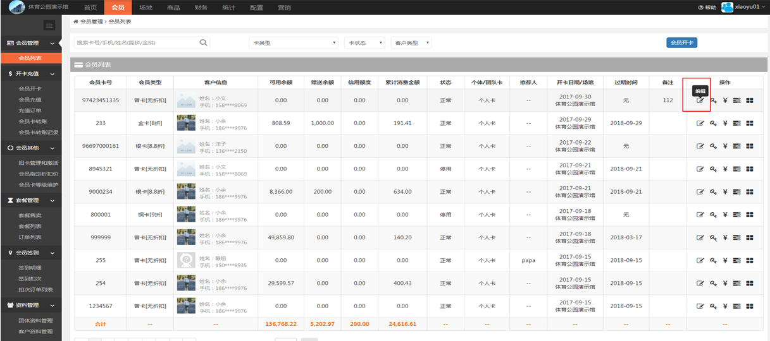Collapse the 会员其他 sidebar section
The image size is (770, 341).
click(x=31, y=148)
